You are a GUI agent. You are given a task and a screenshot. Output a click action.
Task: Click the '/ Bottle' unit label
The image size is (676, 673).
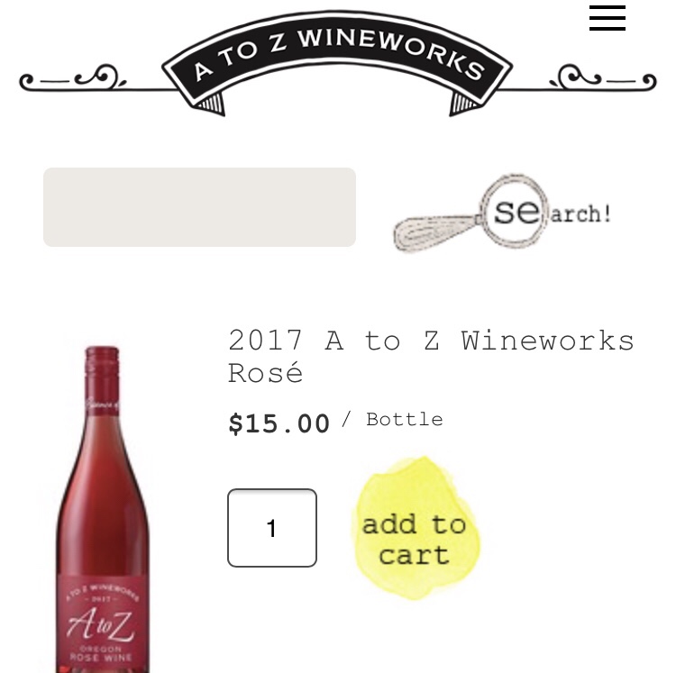[392, 419]
